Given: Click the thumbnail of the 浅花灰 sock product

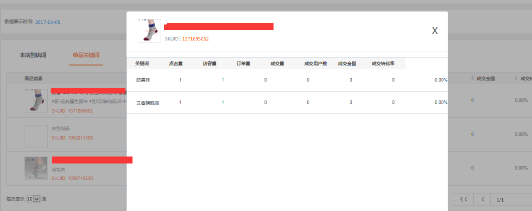Looking at the screenshot, I should 36,168.
